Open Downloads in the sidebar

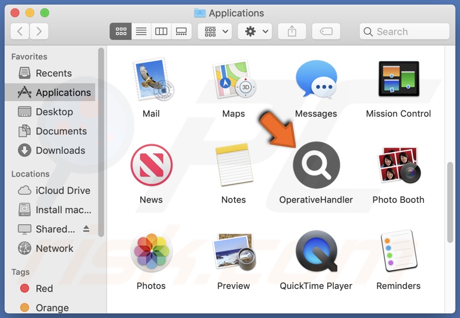tap(50, 150)
